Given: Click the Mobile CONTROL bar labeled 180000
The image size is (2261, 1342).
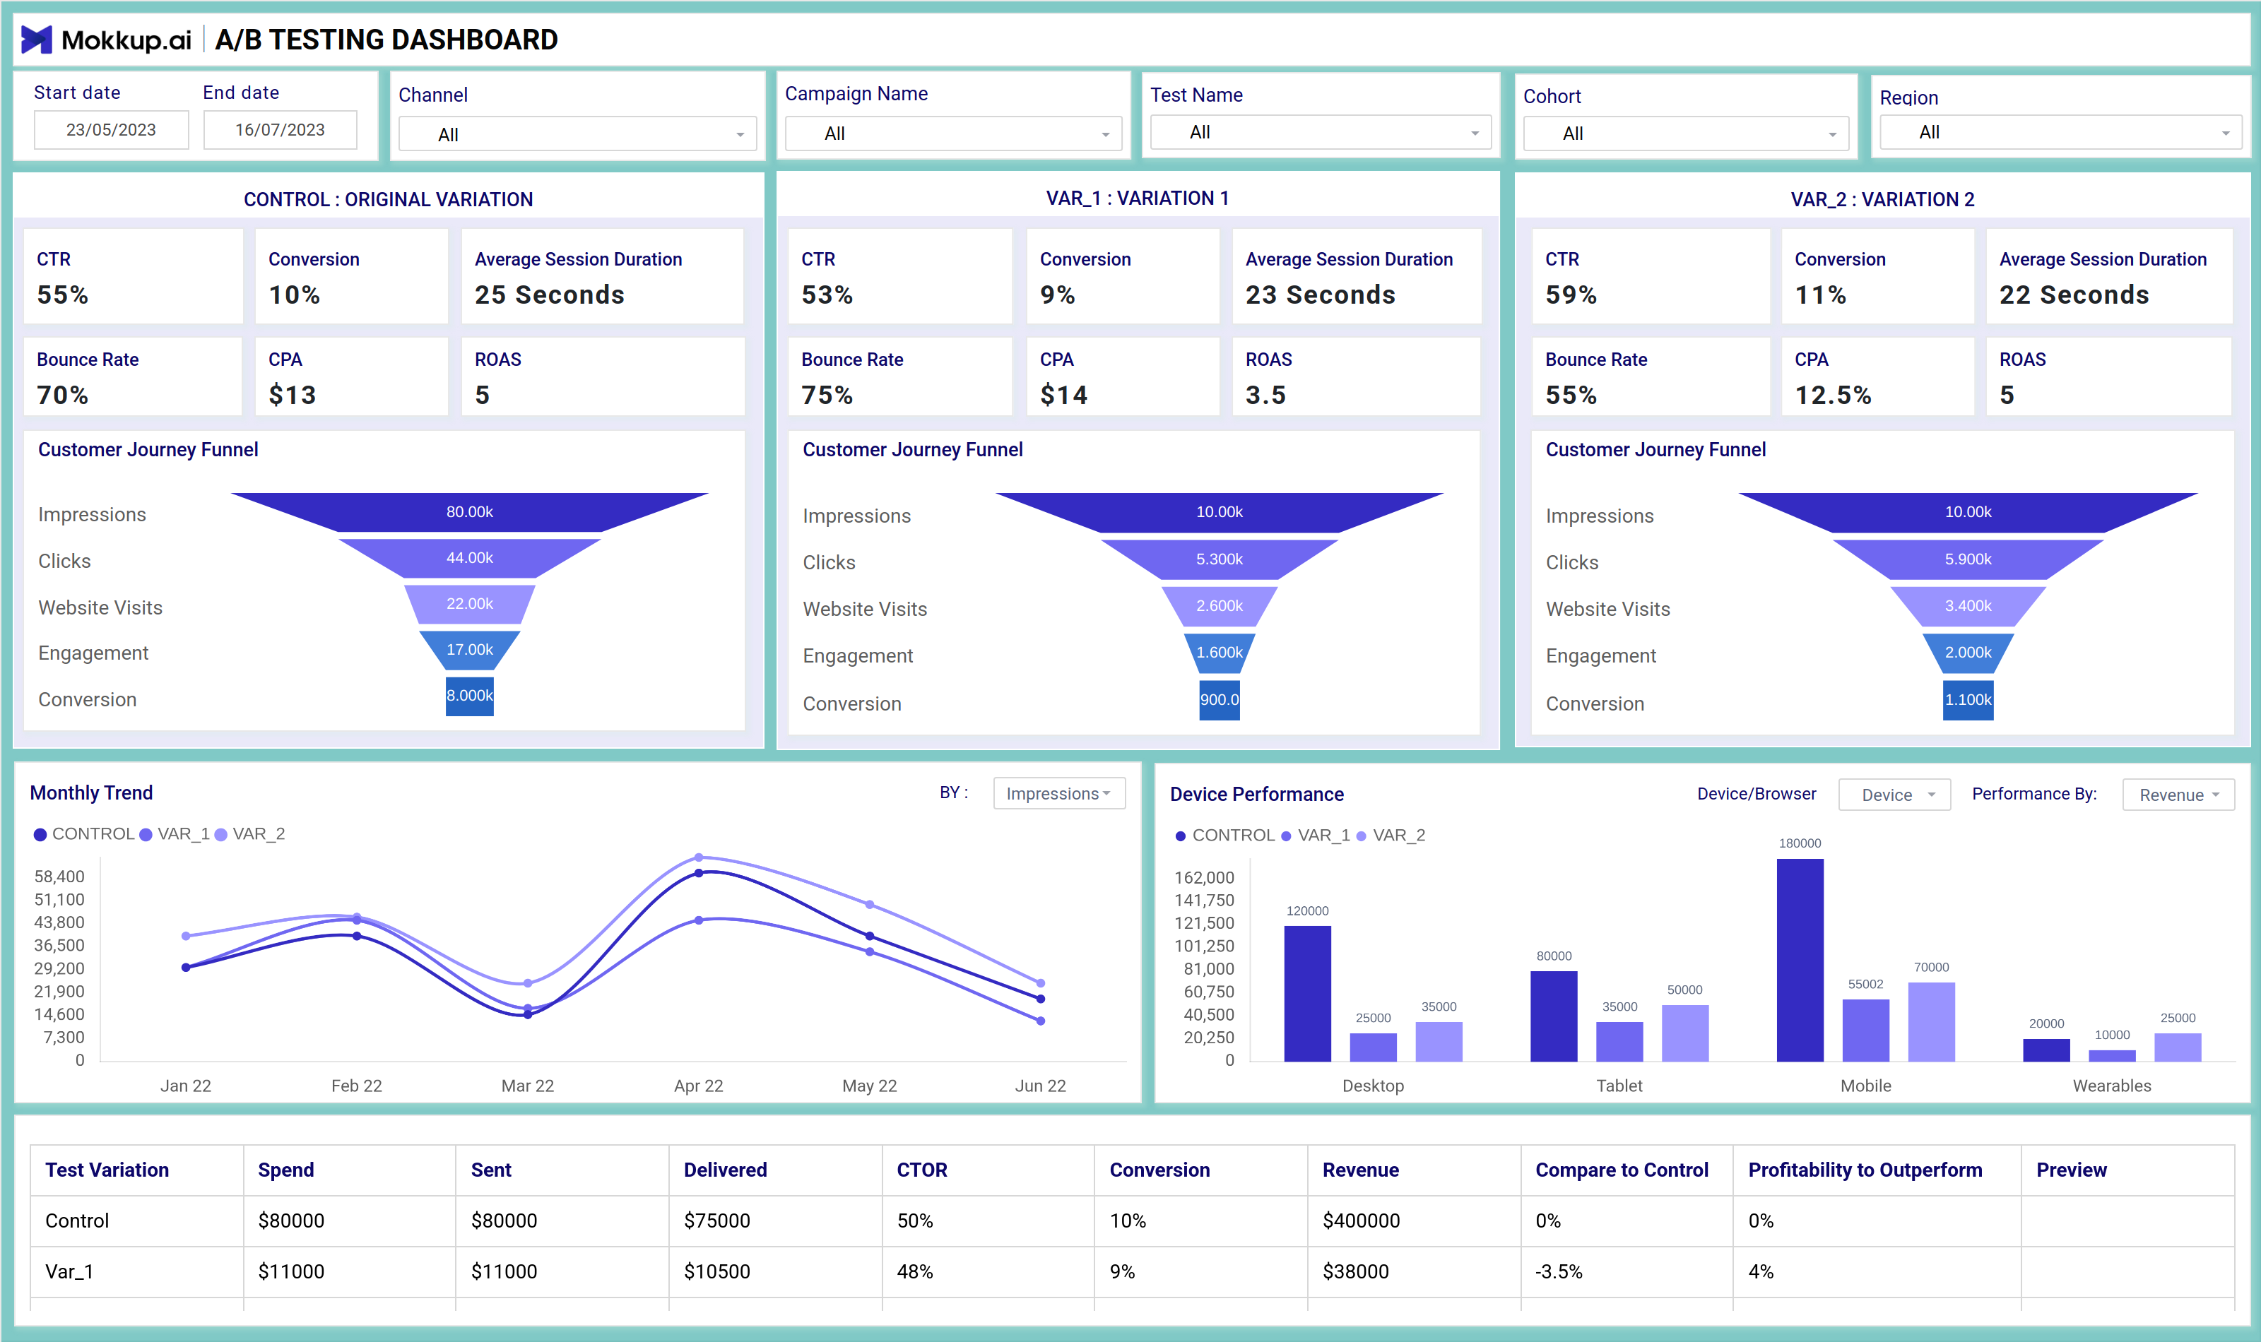Looking at the screenshot, I should coord(1800,959).
